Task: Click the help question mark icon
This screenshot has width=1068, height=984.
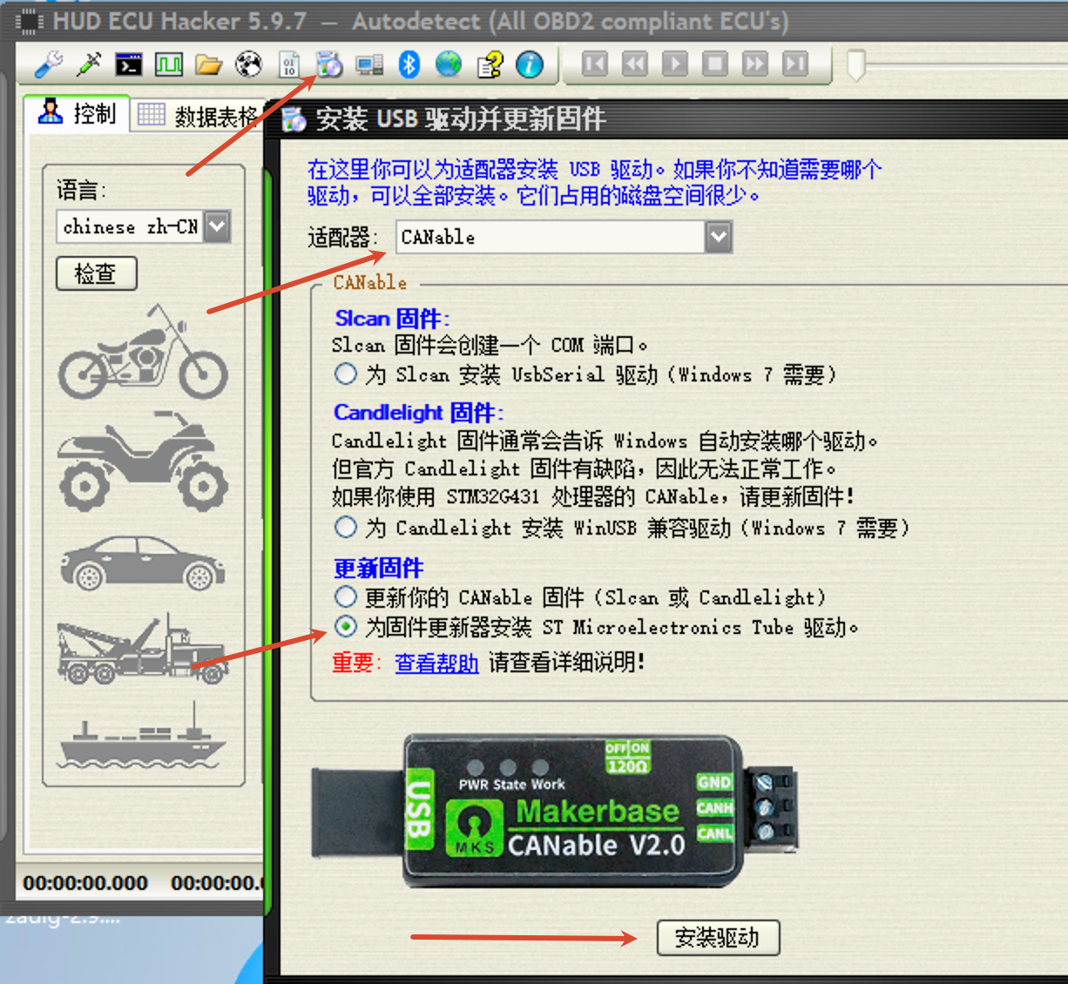Action: pyautogui.click(x=490, y=64)
